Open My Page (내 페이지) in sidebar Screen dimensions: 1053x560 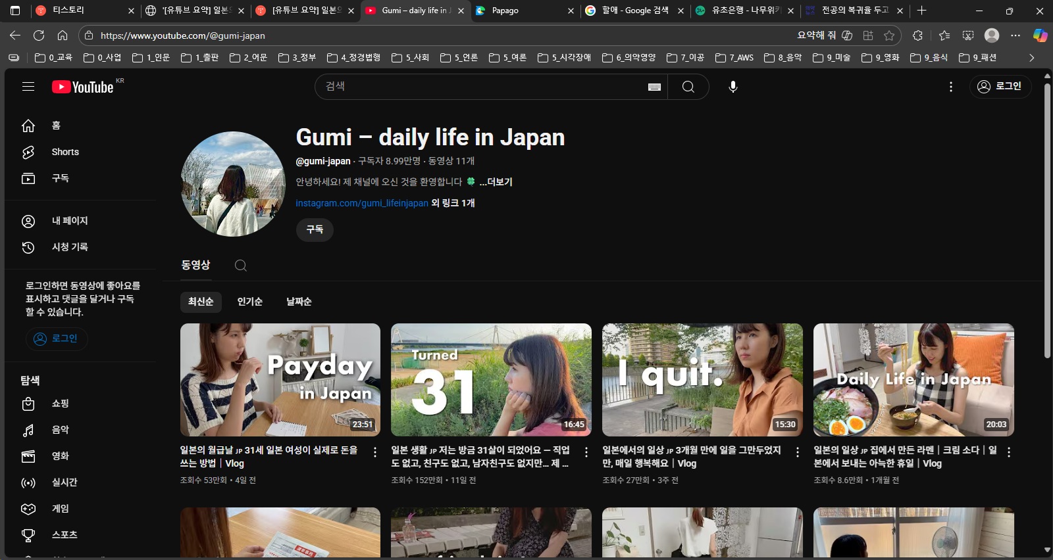(x=80, y=221)
